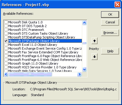Select 'Microsoft FrontPage 6.0 Page Object Reference' text
The image size is (122, 105).
(x=45, y=56)
